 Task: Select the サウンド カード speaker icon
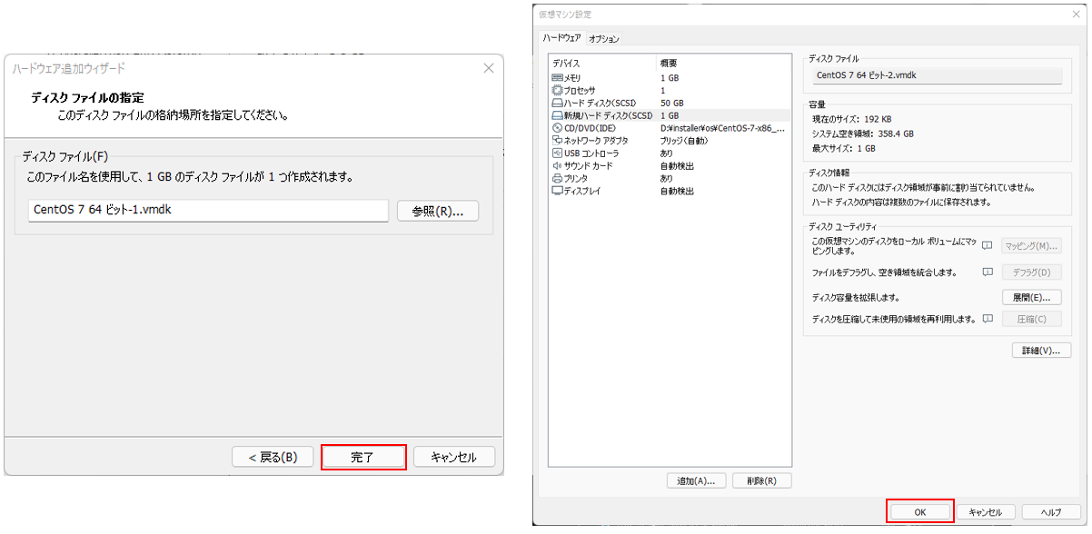pyautogui.click(x=557, y=166)
